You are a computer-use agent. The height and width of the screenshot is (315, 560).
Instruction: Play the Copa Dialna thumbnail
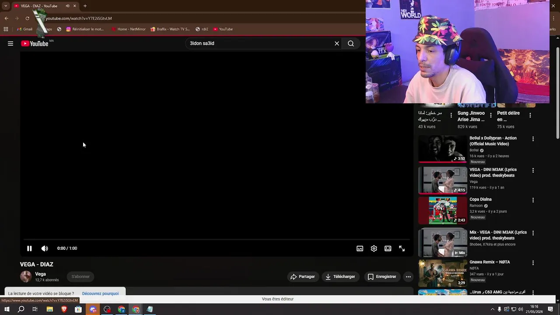point(443,210)
